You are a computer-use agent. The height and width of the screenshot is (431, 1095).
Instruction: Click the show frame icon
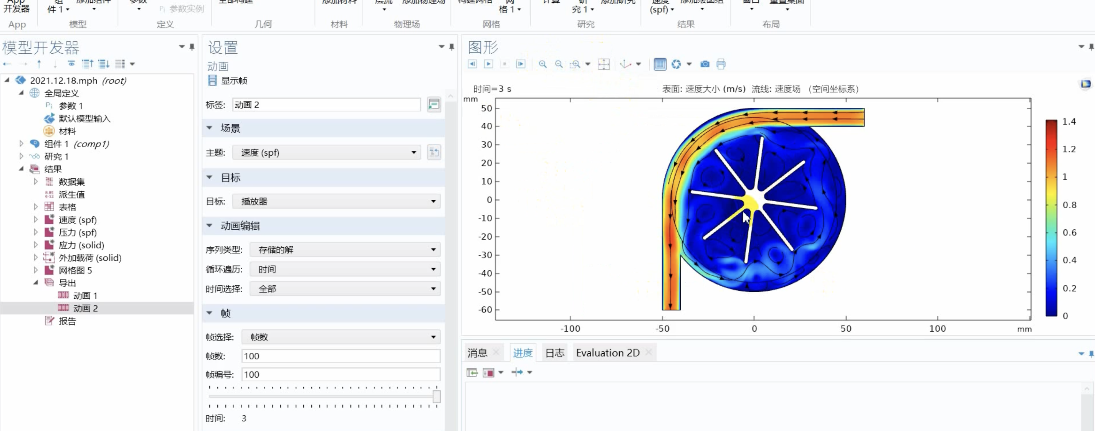click(212, 81)
